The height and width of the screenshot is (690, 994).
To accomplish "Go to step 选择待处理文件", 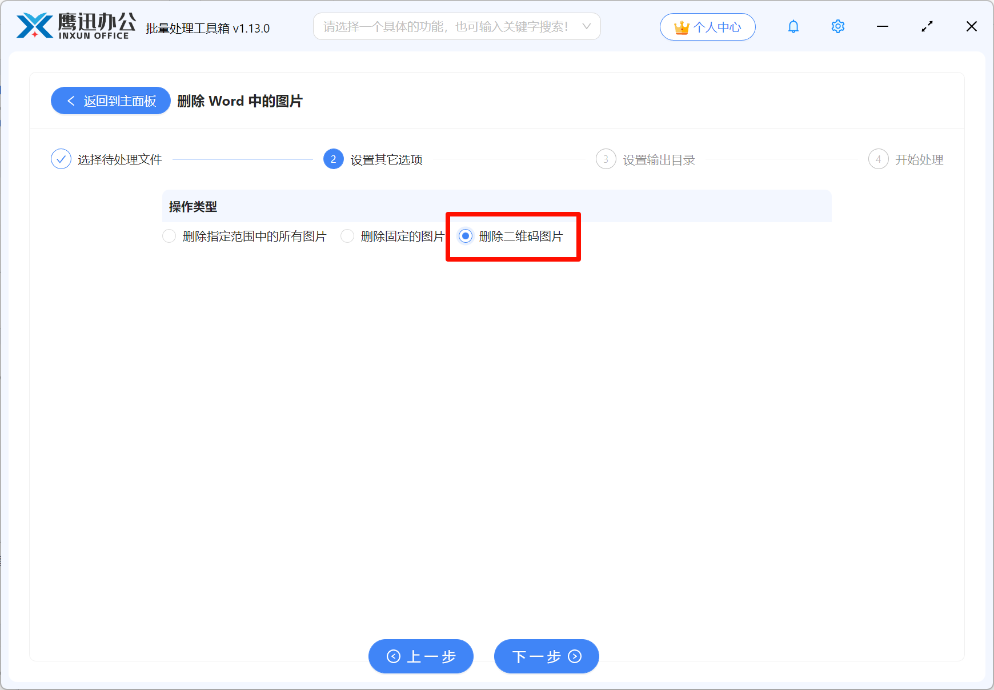I will (119, 159).
